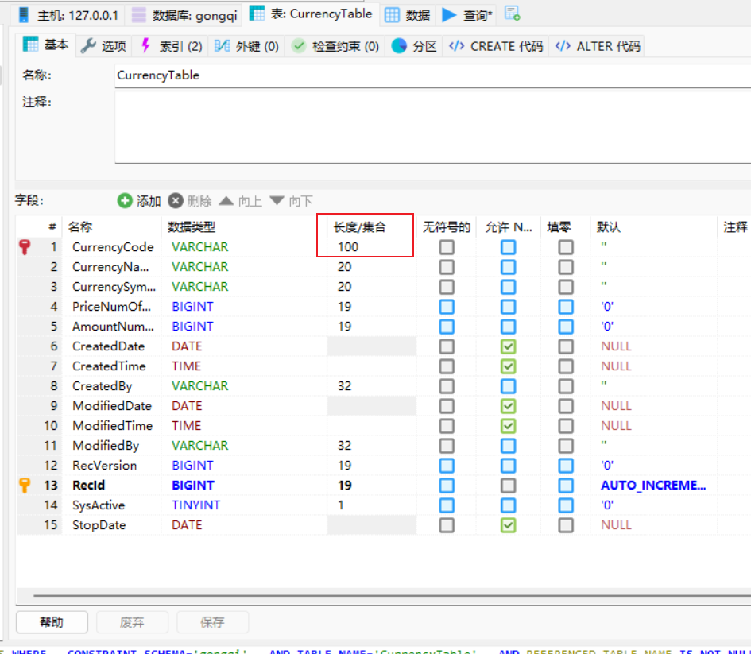The height and width of the screenshot is (654, 751).
Task: Click the 注释 comment text area
Action: (x=432, y=127)
